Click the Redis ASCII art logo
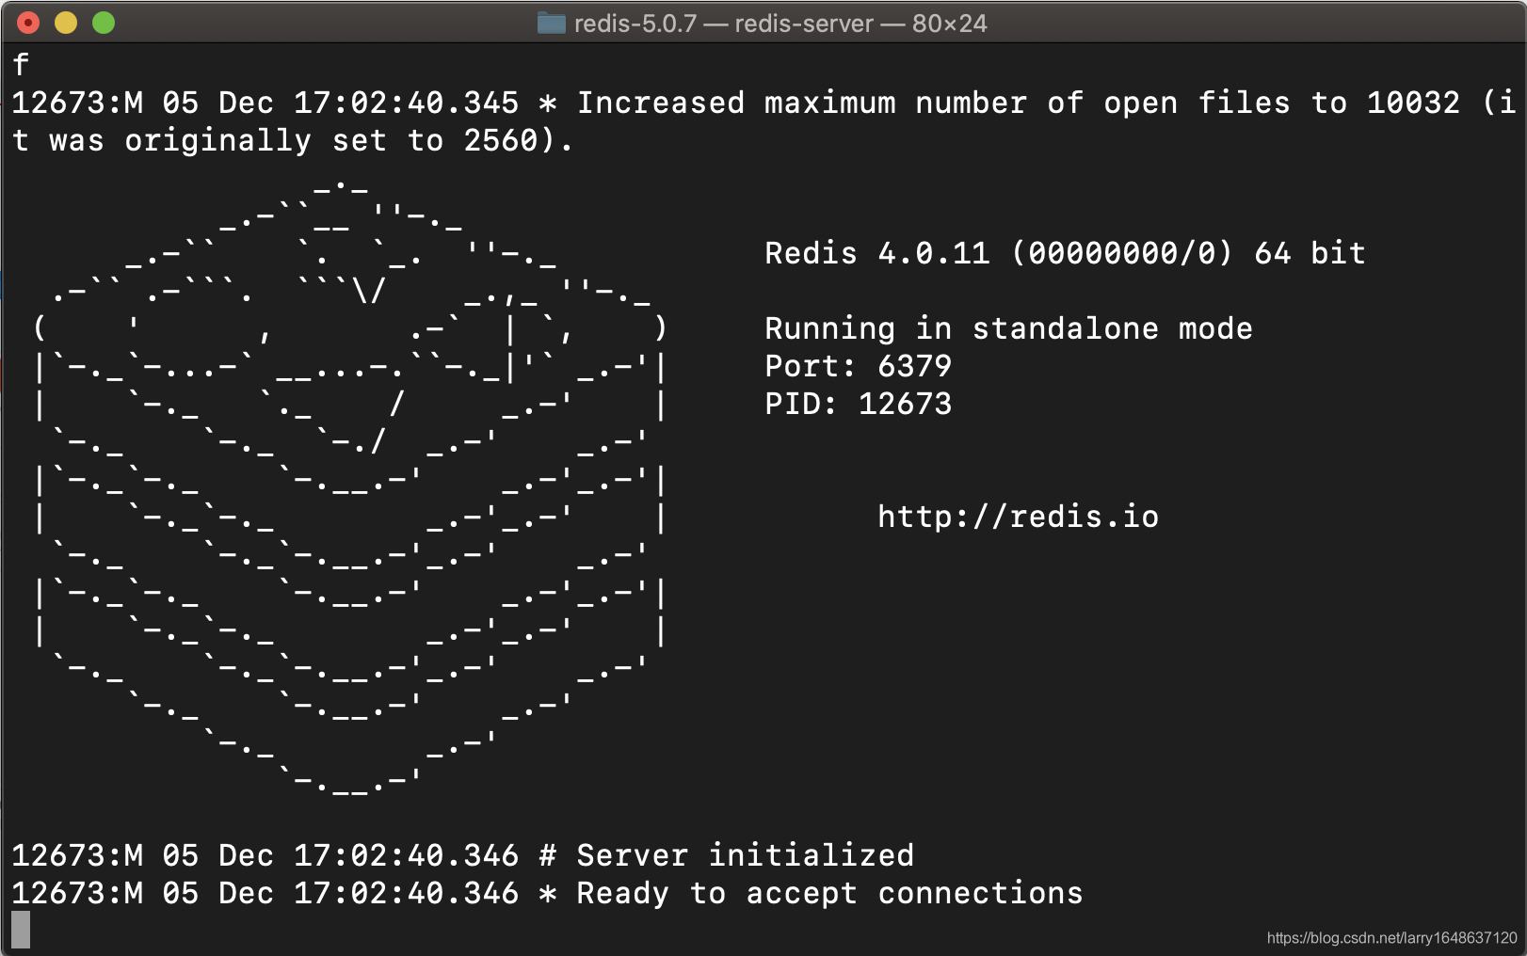1527x956 pixels. [349, 489]
